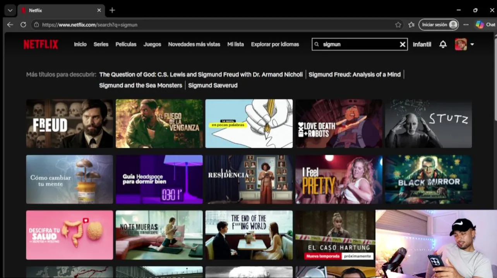The height and width of the screenshot is (278, 497).
Task: Open the browser favorites list icon
Action: pyautogui.click(x=411, y=24)
